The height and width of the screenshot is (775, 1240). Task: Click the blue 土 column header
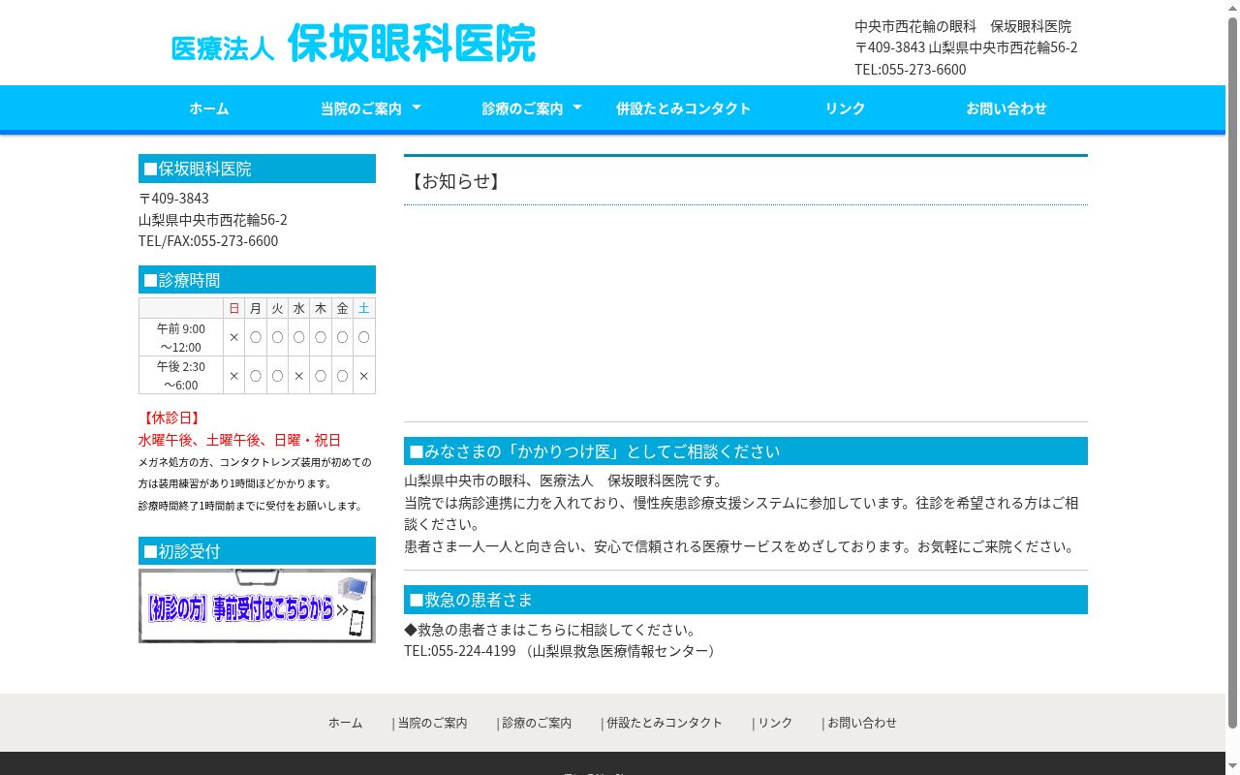(x=364, y=308)
